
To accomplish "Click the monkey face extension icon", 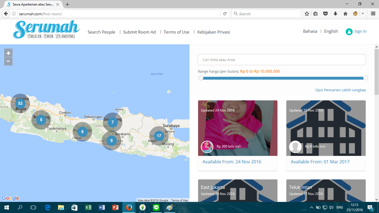I will pyautogui.click(x=355, y=14).
